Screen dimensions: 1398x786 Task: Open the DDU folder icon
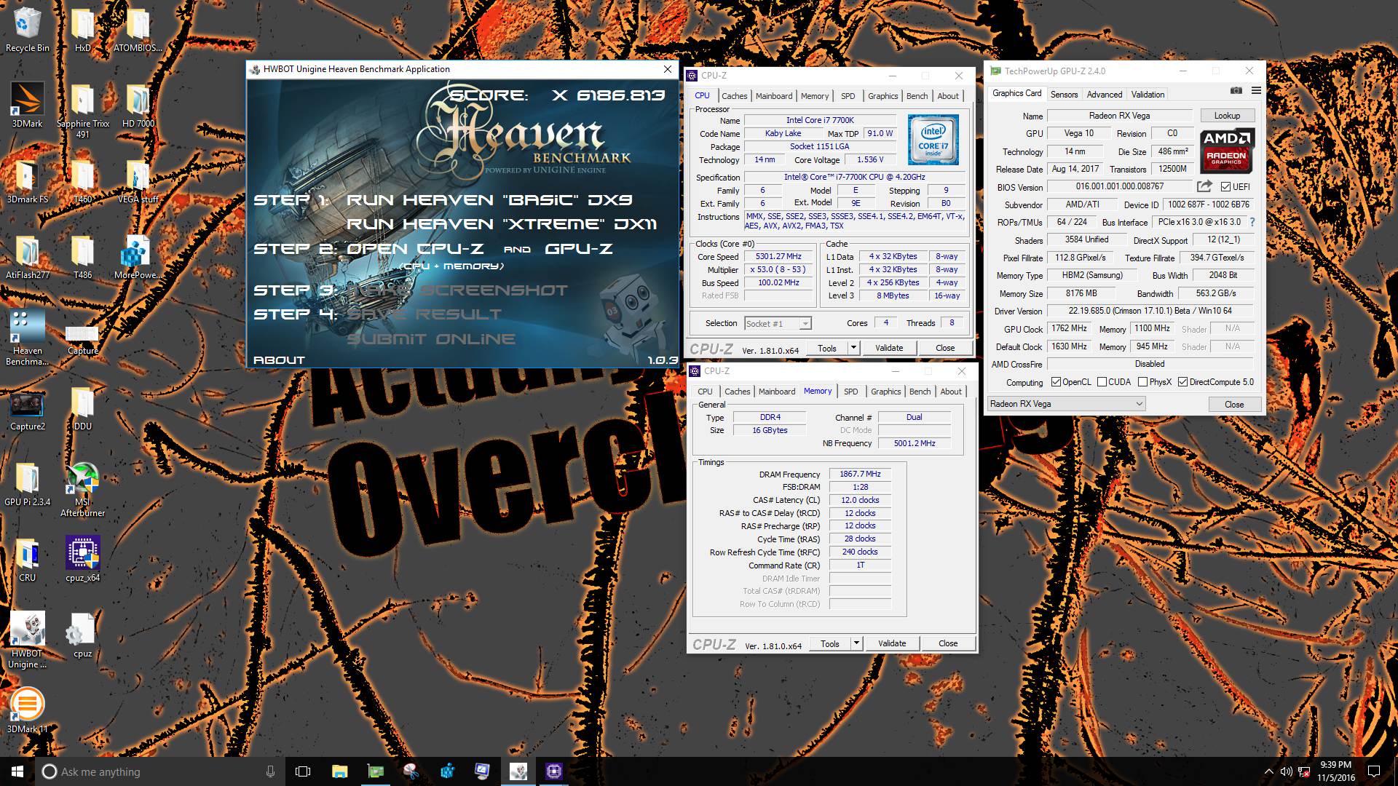(82, 408)
